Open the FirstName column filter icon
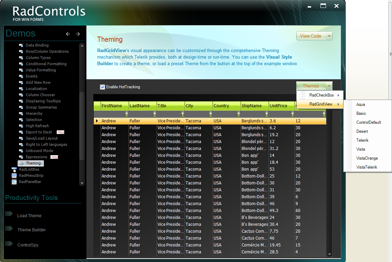This screenshot has height=262, width=392. click(127, 114)
